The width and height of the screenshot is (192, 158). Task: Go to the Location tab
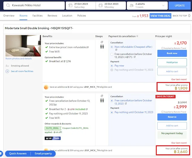67,16
